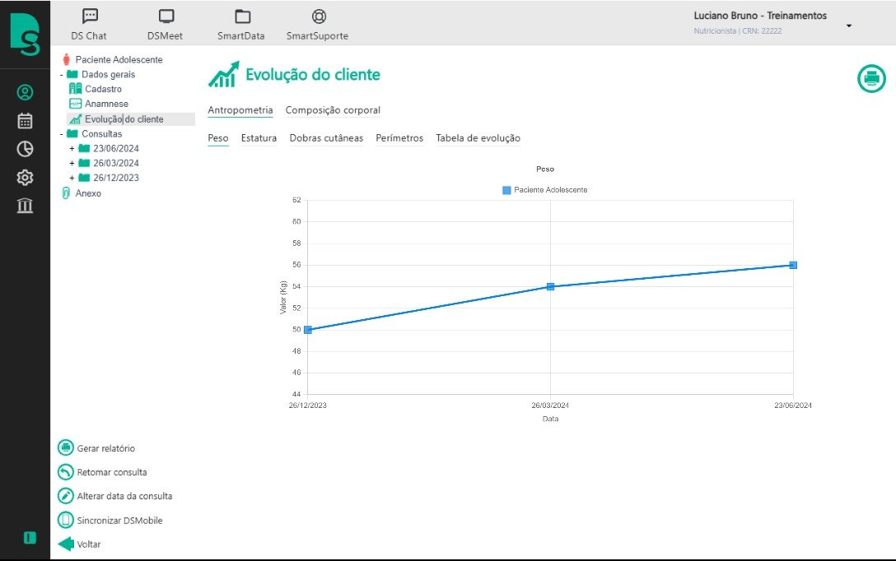Select the Peso sub-tab

click(x=217, y=138)
